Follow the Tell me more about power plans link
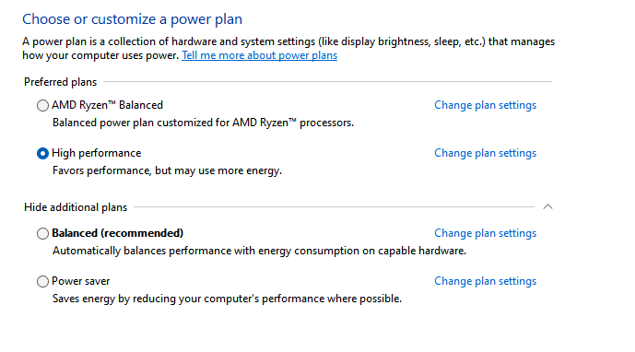The height and width of the screenshot is (352, 635). [259, 55]
